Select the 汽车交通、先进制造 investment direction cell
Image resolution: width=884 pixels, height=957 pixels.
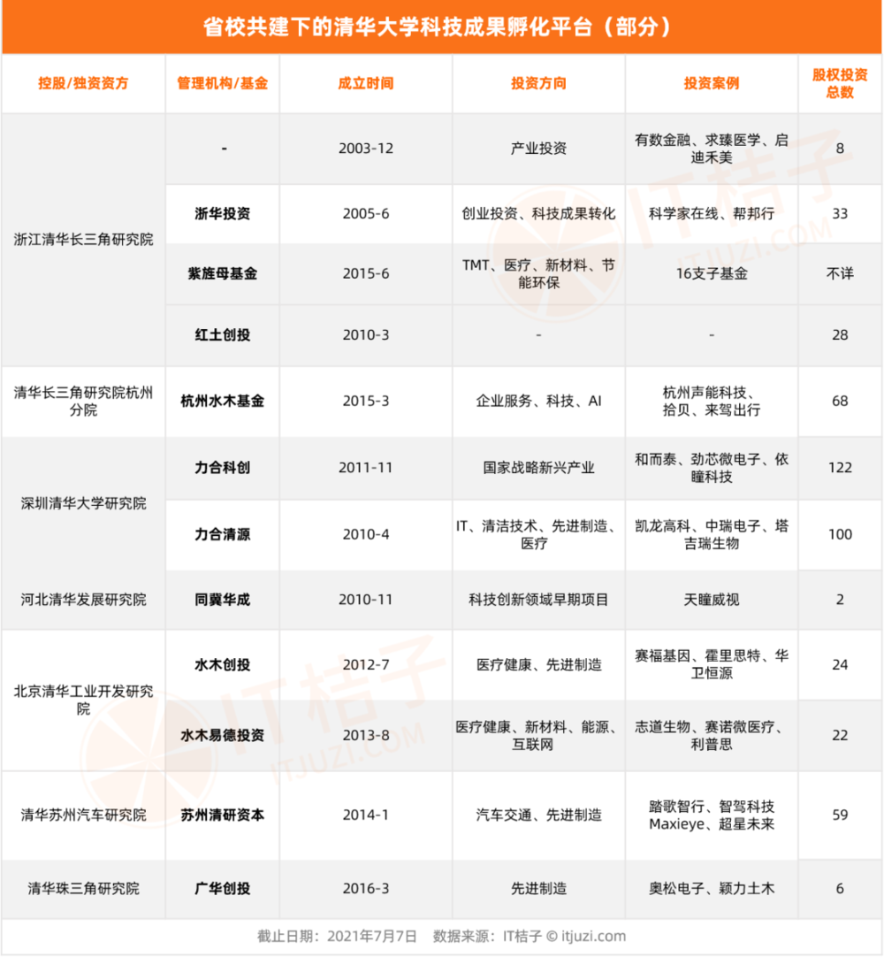point(537,816)
